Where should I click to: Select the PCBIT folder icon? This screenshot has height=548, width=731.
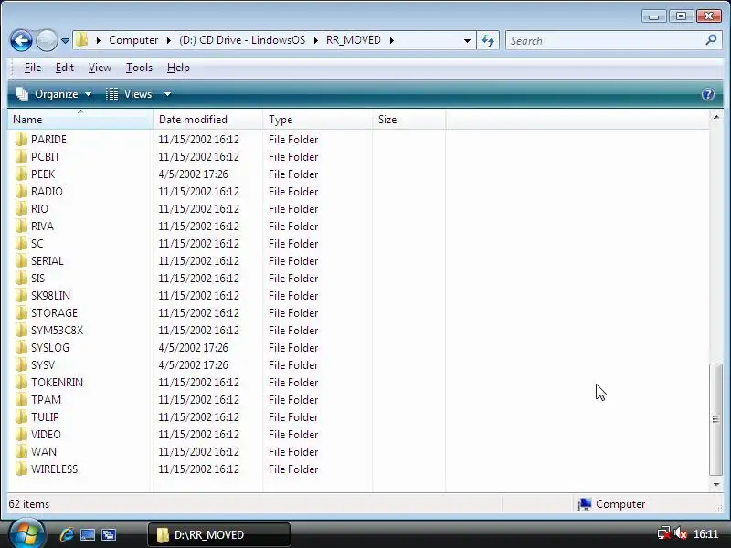[x=21, y=156]
